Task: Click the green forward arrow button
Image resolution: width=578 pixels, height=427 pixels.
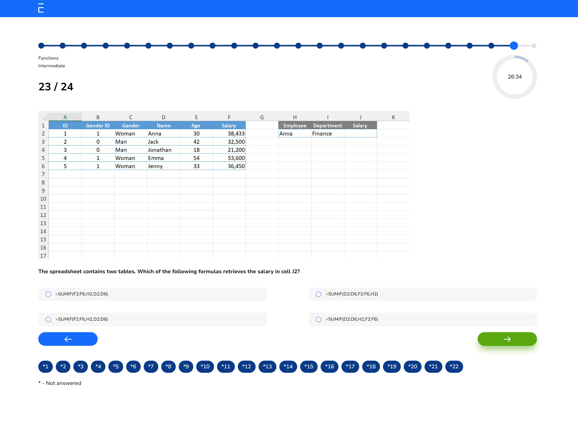Action: (x=507, y=339)
